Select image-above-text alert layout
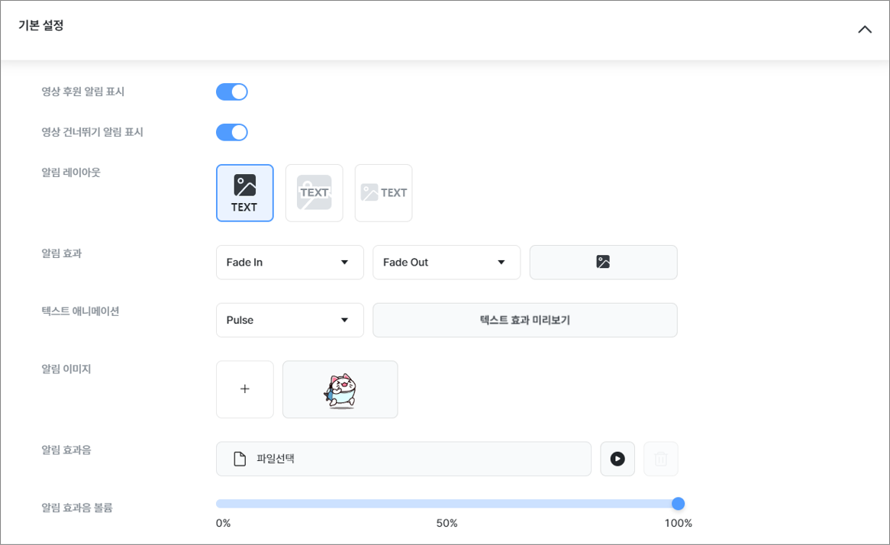890x545 pixels. (x=245, y=193)
